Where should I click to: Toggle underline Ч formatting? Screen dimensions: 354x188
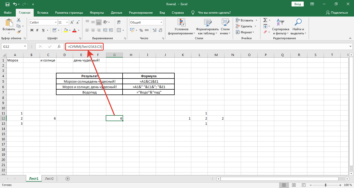(x=43, y=30)
